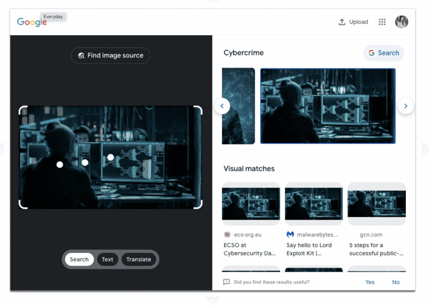
Task: Click the large highlighted cybercrime image
Action: tap(328, 106)
